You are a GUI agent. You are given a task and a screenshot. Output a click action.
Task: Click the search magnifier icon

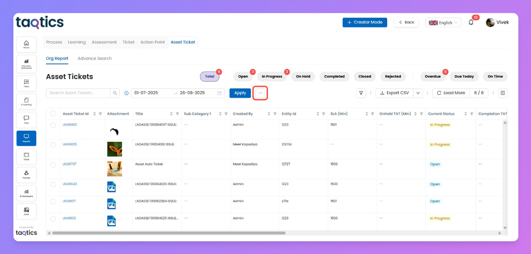click(115, 93)
